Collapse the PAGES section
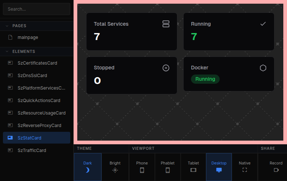Image resolution: width=287 pixels, height=181 pixels. tap(7, 26)
